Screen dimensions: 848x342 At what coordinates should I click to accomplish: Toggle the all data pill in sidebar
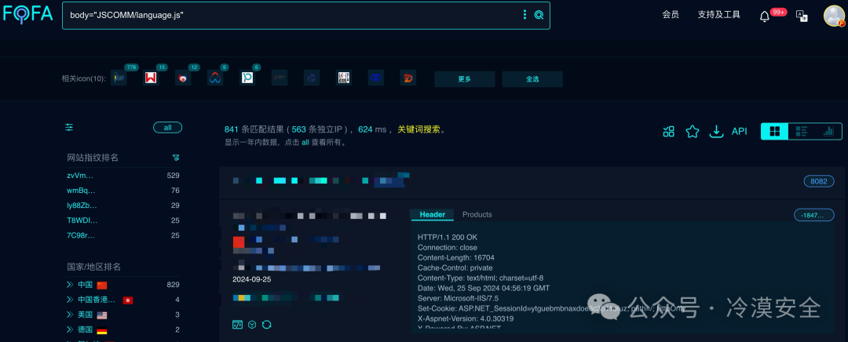coord(168,128)
